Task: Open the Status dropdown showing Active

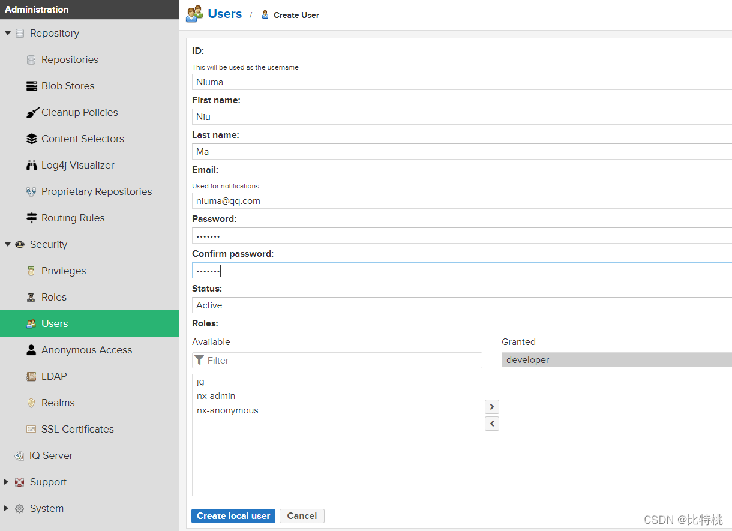Action: [x=462, y=305]
